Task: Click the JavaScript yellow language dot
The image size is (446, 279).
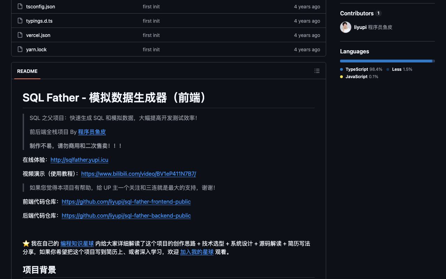Action: (x=341, y=77)
